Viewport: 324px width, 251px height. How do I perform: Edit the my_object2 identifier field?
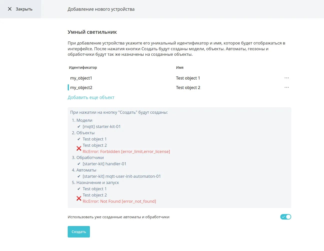(81, 87)
